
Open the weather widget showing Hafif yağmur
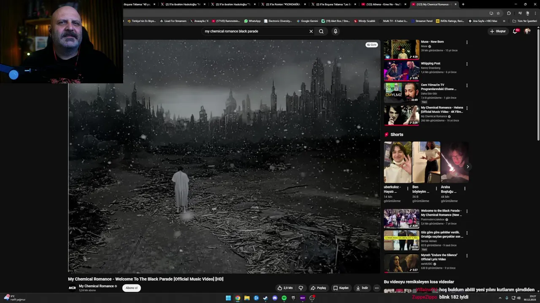(15, 298)
